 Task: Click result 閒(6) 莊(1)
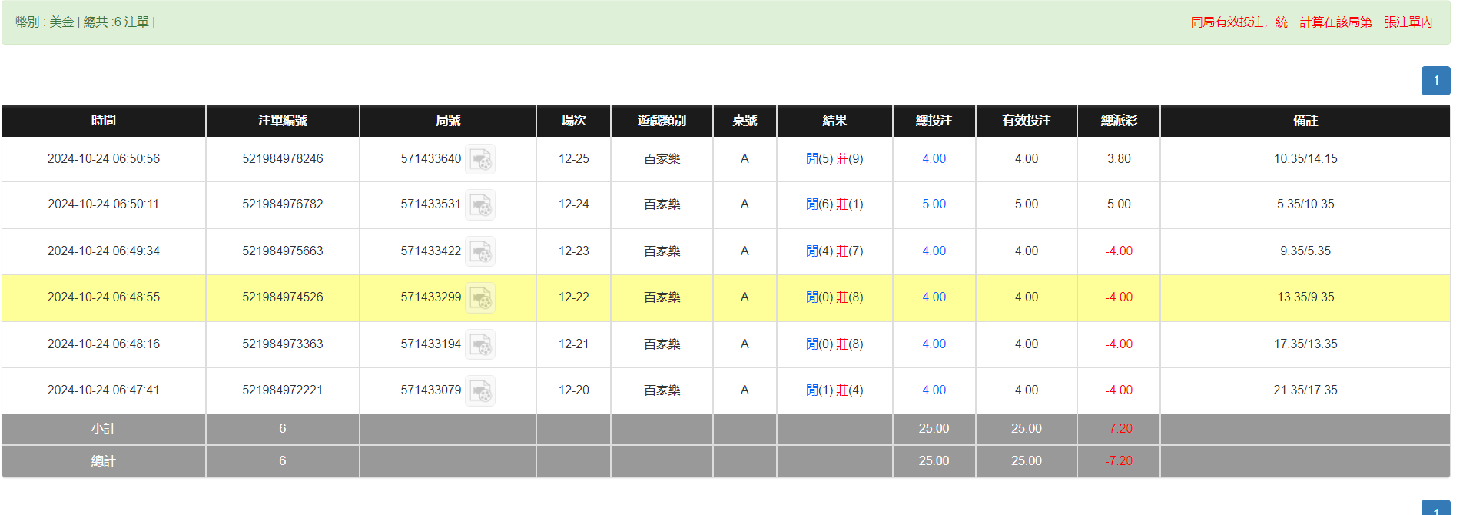[x=834, y=204]
